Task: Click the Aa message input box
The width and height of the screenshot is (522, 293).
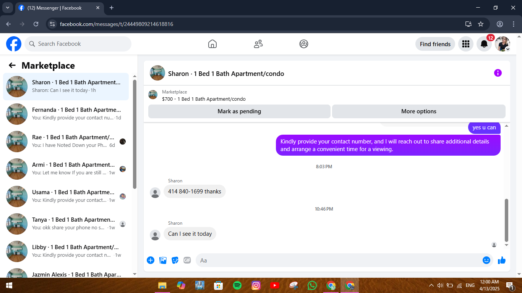Action: [345, 260]
